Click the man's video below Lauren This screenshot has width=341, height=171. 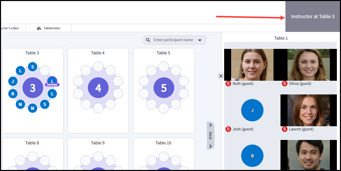[x=309, y=155]
